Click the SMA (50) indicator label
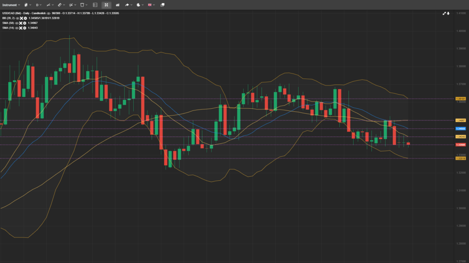The height and width of the screenshot is (263, 469). coord(8,23)
